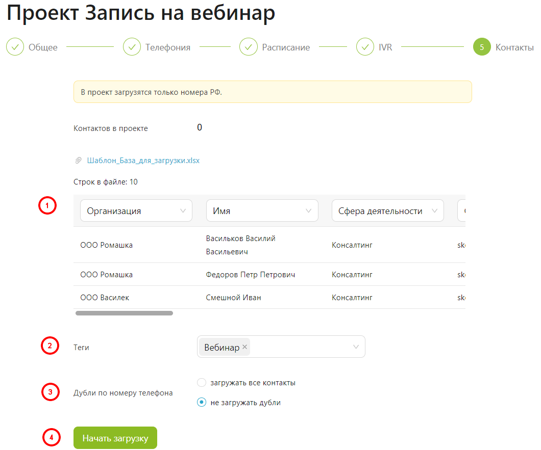This screenshot has height=450, width=541.
Task: Switch to the Расписание step tab
Action: [286, 47]
